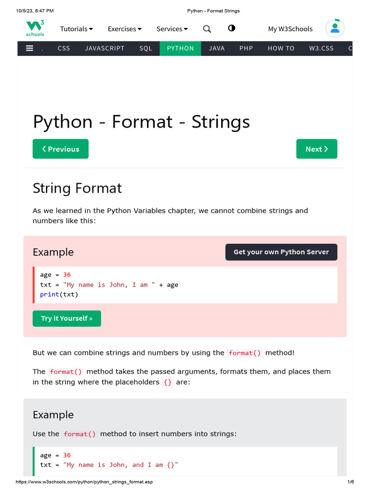Expand the Services dropdown
The height and width of the screenshot is (493, 370).
pos(172,29)
